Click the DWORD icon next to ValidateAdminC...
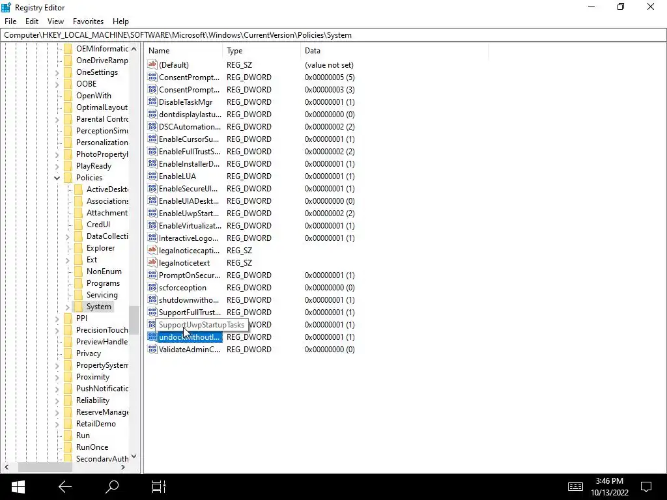The height and width of the screenshot is (500, 667). click(x=152, y=349)
